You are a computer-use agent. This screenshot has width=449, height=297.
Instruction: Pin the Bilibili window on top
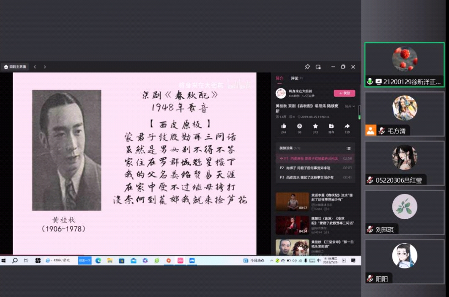pos(307,67)
